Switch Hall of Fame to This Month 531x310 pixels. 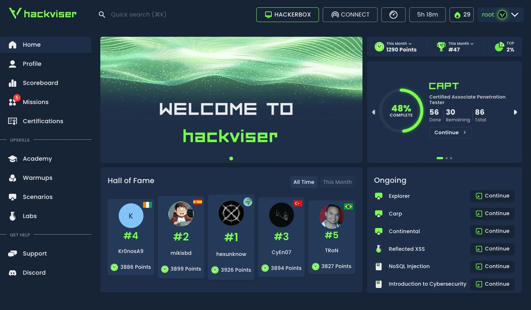(x=337, y=182)
